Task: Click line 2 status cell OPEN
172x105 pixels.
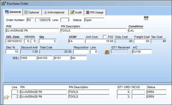Action: pos(156,97)
